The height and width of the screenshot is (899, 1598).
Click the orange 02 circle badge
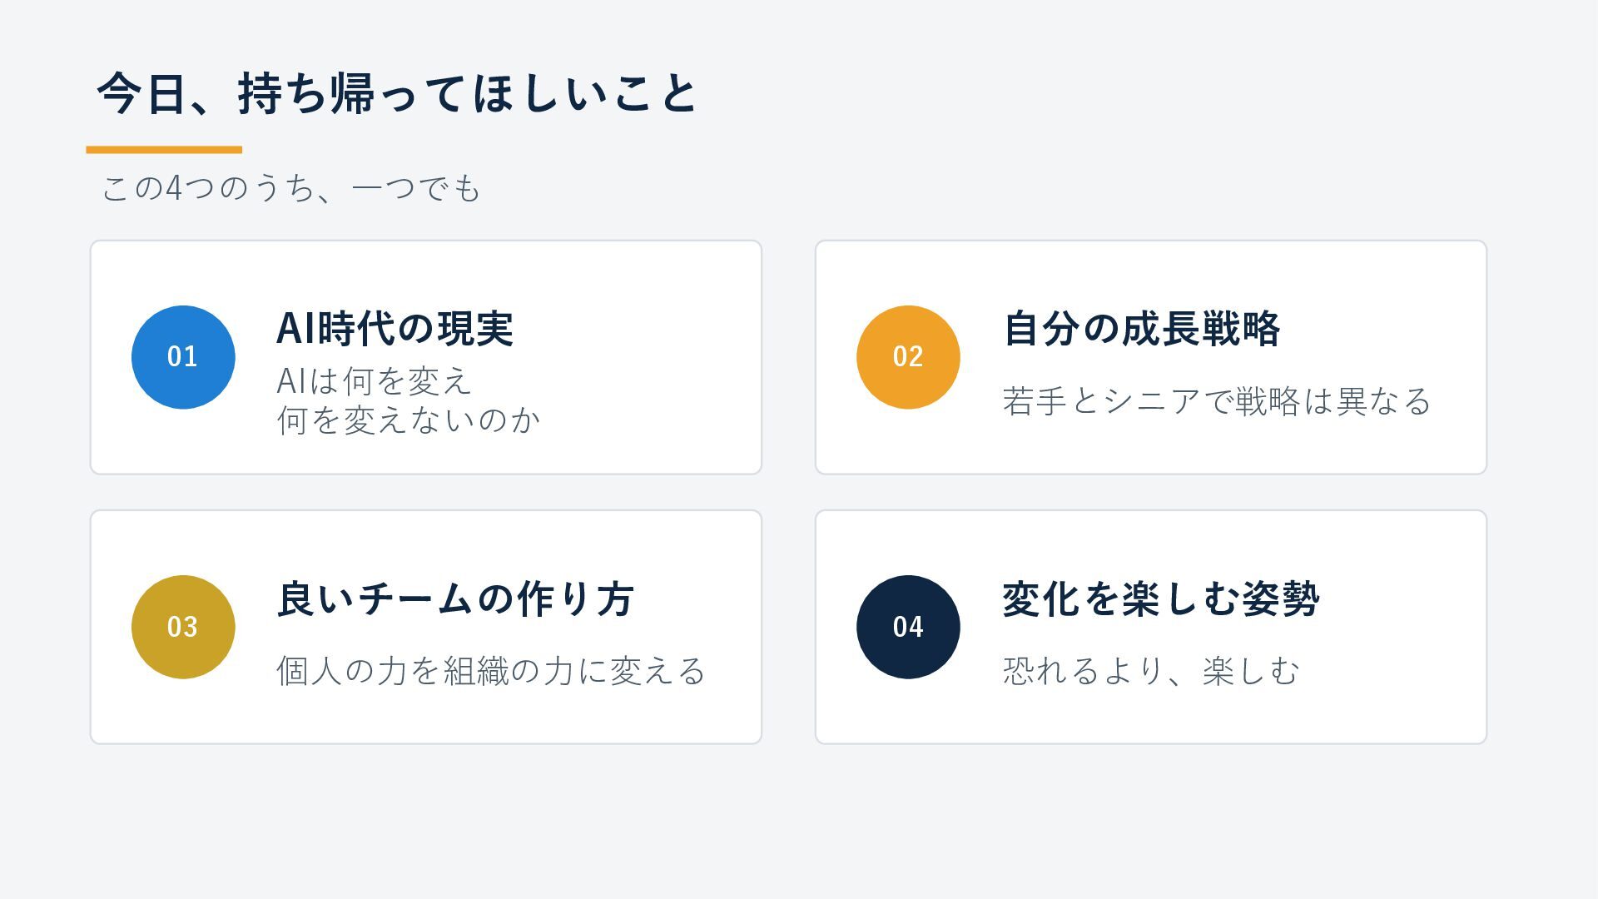(908, 357)
